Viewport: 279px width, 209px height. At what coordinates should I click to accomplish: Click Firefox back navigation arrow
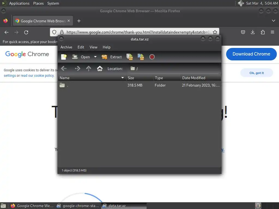[7, 32]
